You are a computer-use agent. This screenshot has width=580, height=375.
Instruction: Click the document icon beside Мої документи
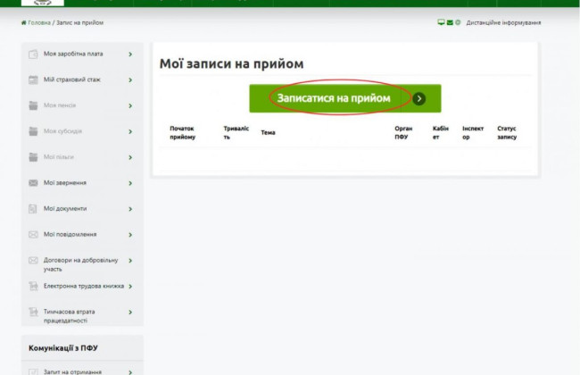click(33, 209)
